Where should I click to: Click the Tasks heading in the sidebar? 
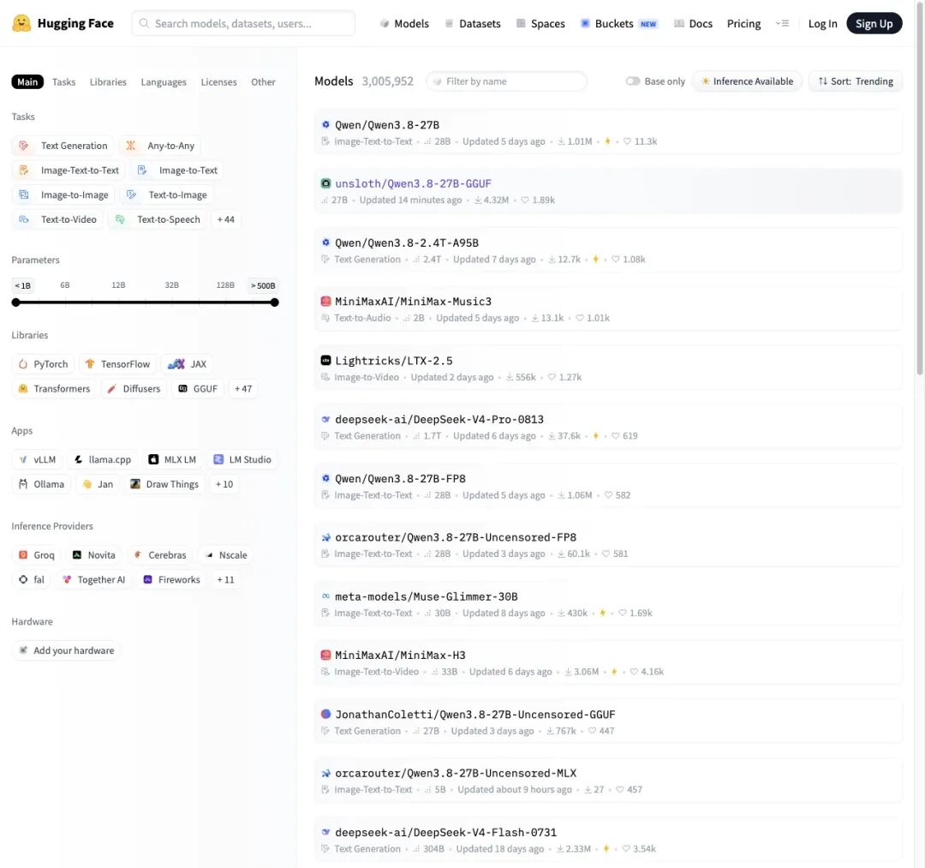23,117
